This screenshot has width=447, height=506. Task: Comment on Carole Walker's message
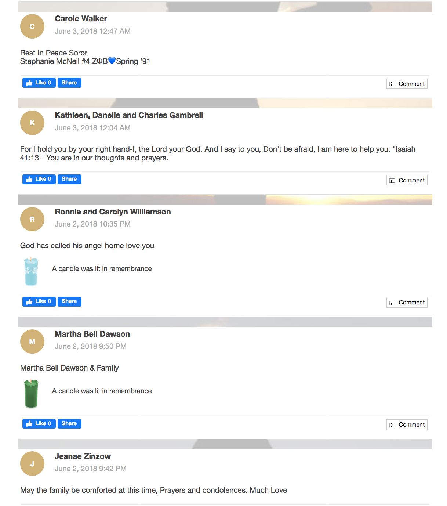[407, 84]
